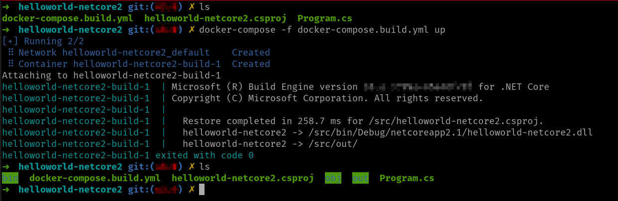Click the spinner icon beside Network helloworld-netcore2_default
Screen dimensions: 618x201
10,53
